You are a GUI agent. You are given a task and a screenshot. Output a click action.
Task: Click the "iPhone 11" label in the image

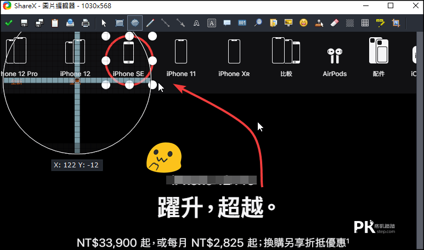point(181,74)
